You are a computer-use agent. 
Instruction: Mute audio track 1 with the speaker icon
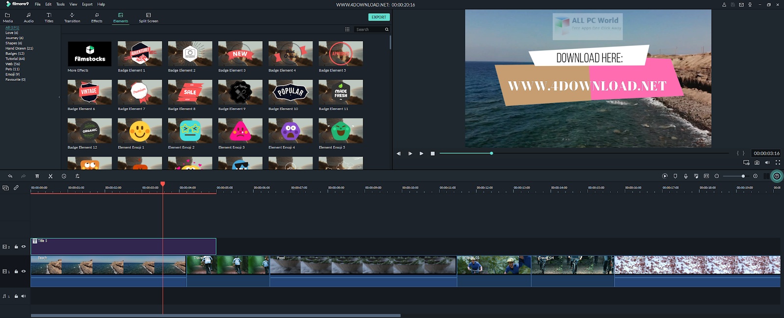coord(24,296)
